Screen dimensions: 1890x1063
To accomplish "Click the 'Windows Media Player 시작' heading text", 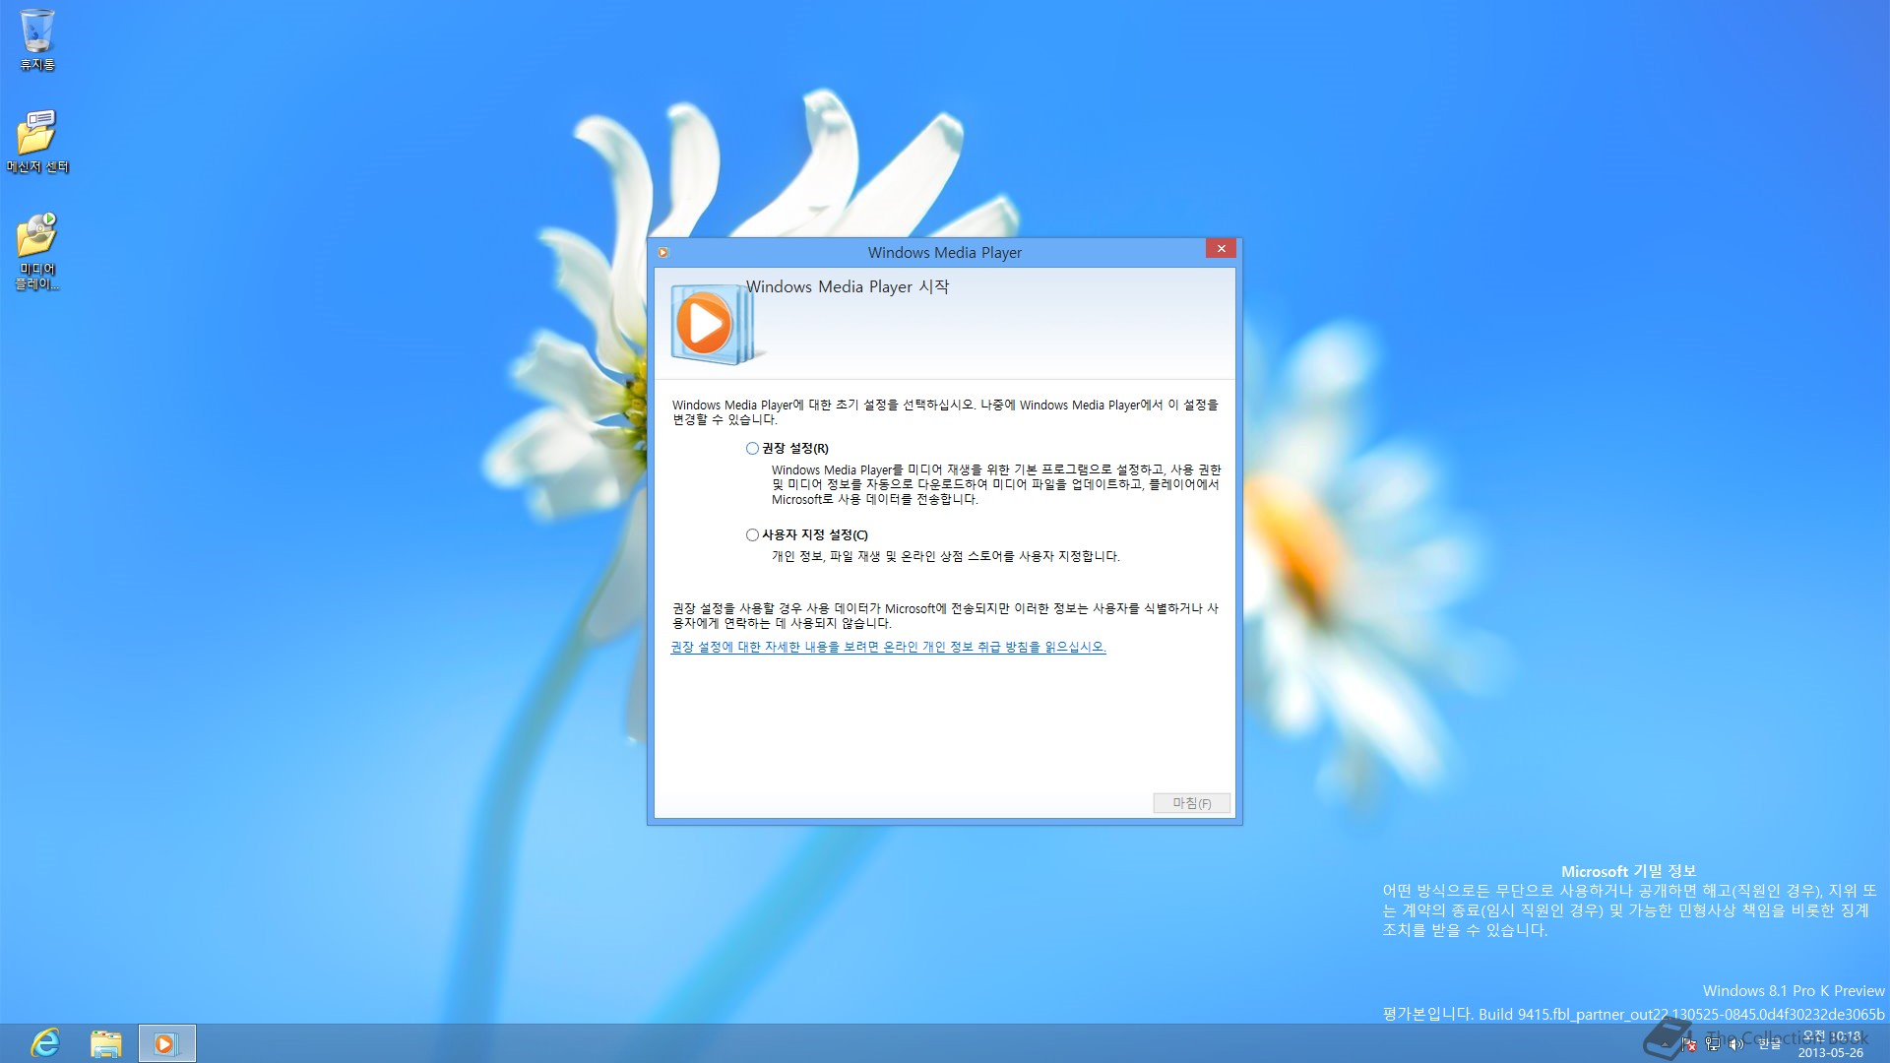I will coord(848,286).
